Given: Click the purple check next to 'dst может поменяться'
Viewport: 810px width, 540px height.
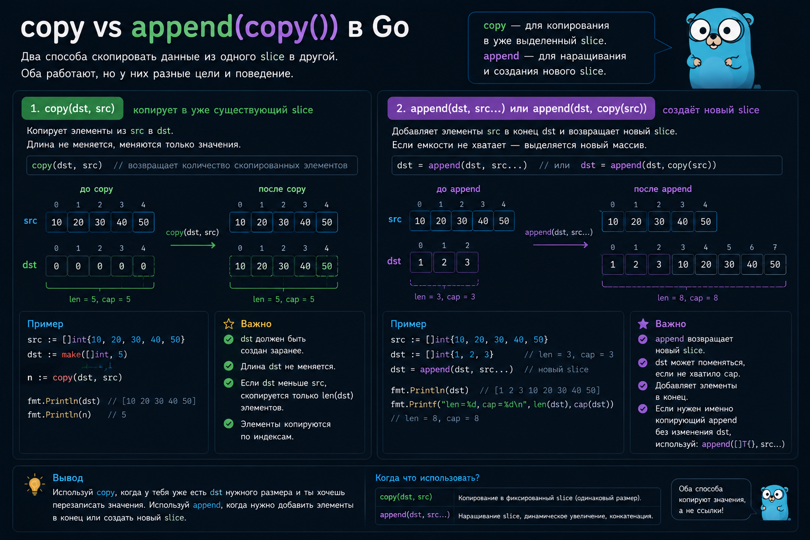Looking at the screenshot, I should click(x=643, y=362).
